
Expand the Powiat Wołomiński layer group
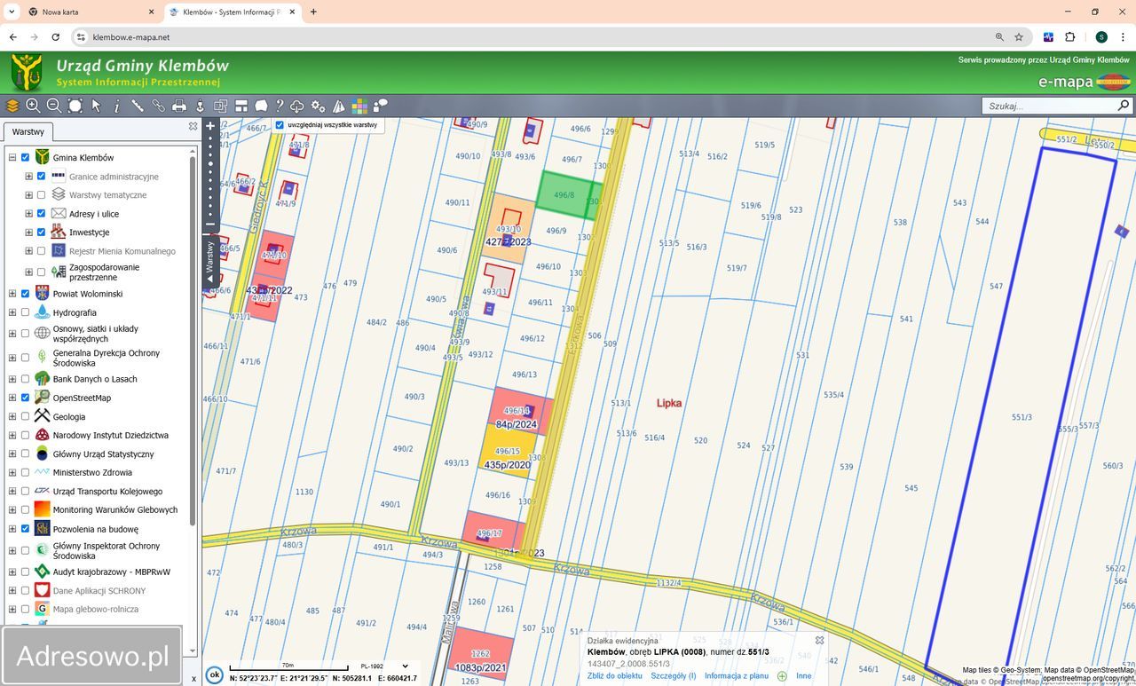pyautogui.click(x=12, y=294)
